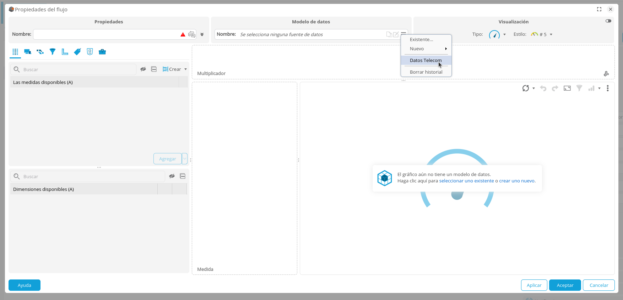Viewport: 623px width, 300px height.
Task: Toggle hidden measures eye icon
Action: [143, 69]
